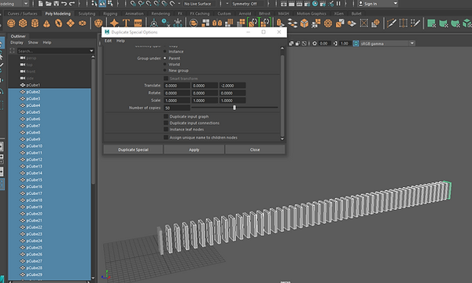Viewport: 472px width, 283px height.
Task: Adjust the Number of copies slider handle
Action: click(x=234, y=108)
